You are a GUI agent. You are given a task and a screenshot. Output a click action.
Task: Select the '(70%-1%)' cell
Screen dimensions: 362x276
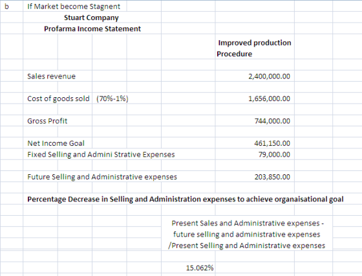pyautogui.click(x=112, y=98)
